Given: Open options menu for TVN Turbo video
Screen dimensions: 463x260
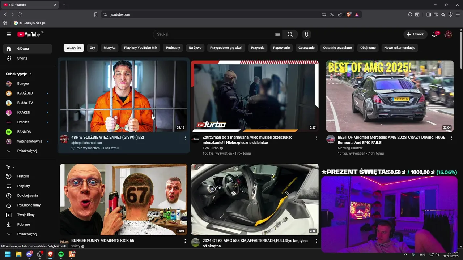Looking at the screenshot, I should [317, 138].
